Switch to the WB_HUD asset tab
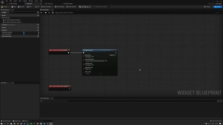223x125 pixels. (30, 3)
